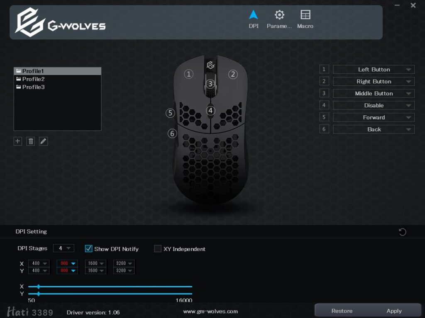This screenshot has height=318, width=425.
Task: Open DPI Stages dropdown
Action: pyautogui.click(x=64, y=248)
